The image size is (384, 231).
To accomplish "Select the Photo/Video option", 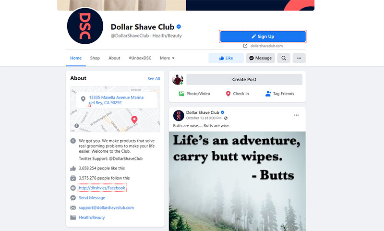I will pyautogui.click(x=194, y=94).
